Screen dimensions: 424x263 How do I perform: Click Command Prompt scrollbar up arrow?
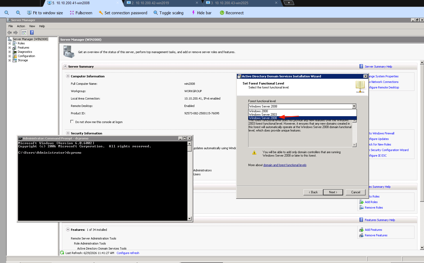[189, 143]
